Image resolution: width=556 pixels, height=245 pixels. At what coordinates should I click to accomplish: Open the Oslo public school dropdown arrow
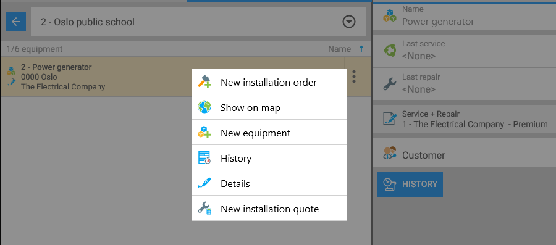349,22
